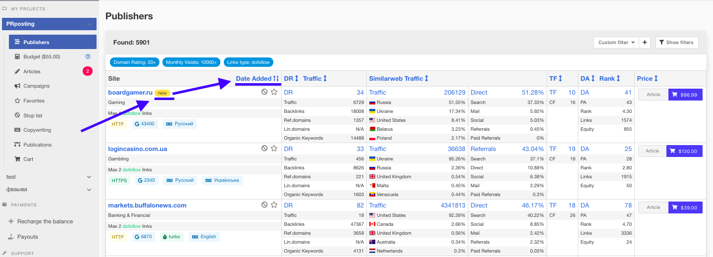This screenshot has height=257, width=713.
Task: Open the Custom filter dropdown
Action: click(x=616, y=43)
